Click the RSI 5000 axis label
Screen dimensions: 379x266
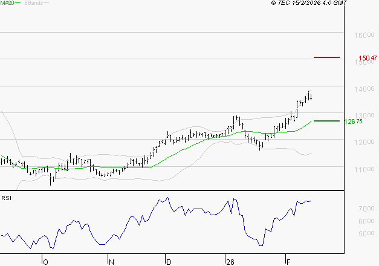(x=366, y=233)
